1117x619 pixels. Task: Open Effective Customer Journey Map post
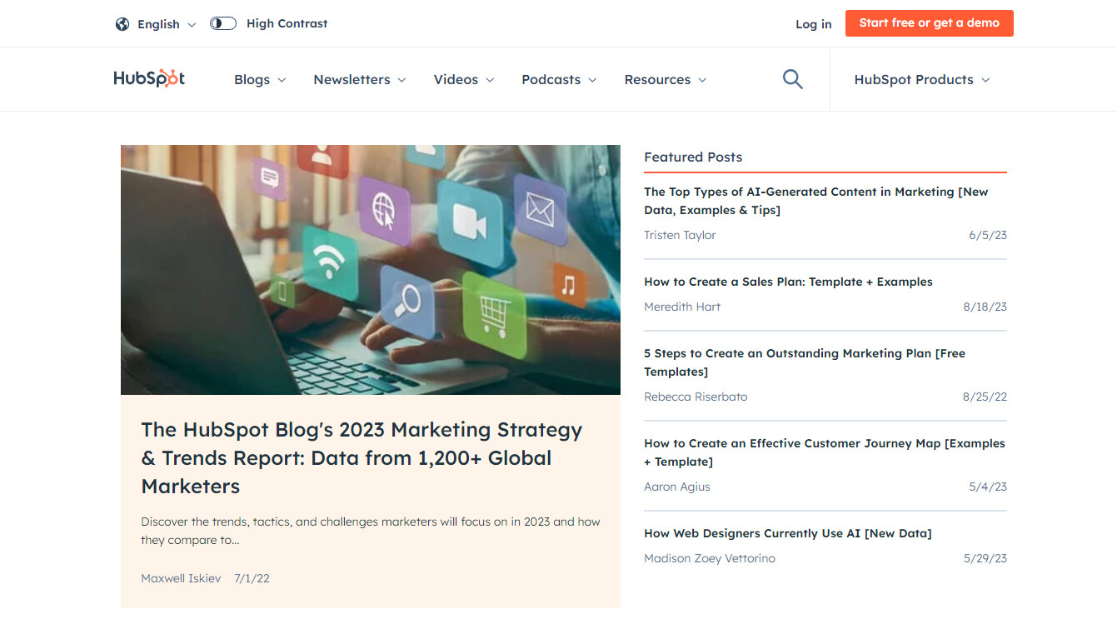tap(825, 452)
